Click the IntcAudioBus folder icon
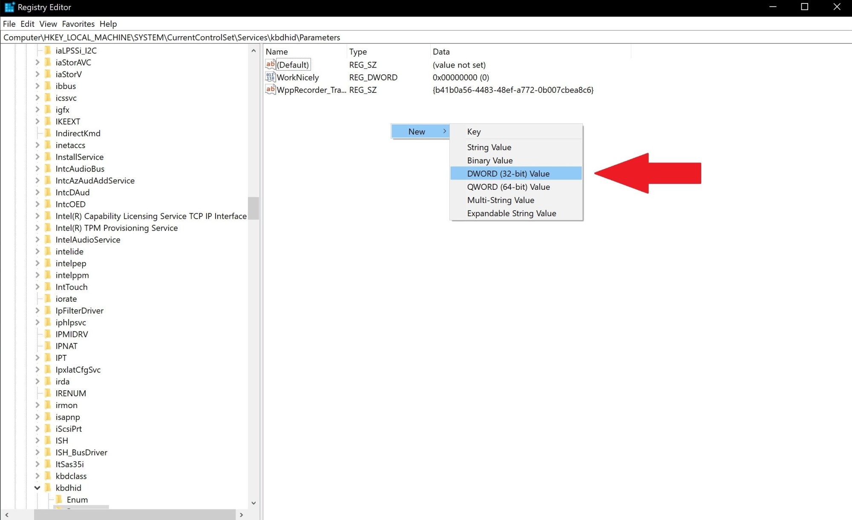Viewport: 852px width, 520px height. point(48,169)
